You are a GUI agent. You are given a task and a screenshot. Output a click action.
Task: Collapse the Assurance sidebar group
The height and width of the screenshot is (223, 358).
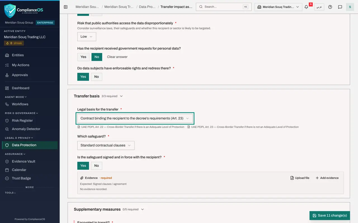click(15, 154)
